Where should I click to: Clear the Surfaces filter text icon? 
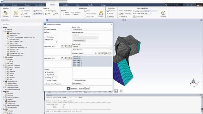[95, 54]
